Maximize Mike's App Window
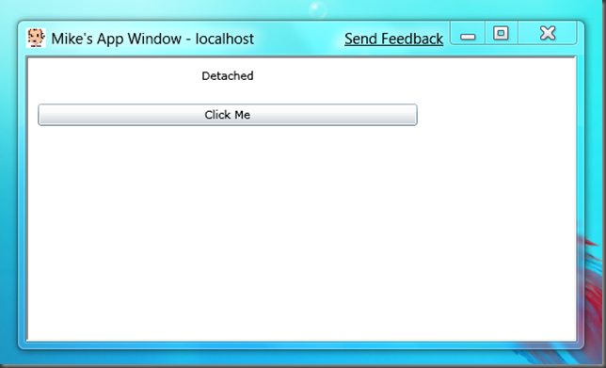The width and height of the screenshot is (606, 368). point(501,33)
